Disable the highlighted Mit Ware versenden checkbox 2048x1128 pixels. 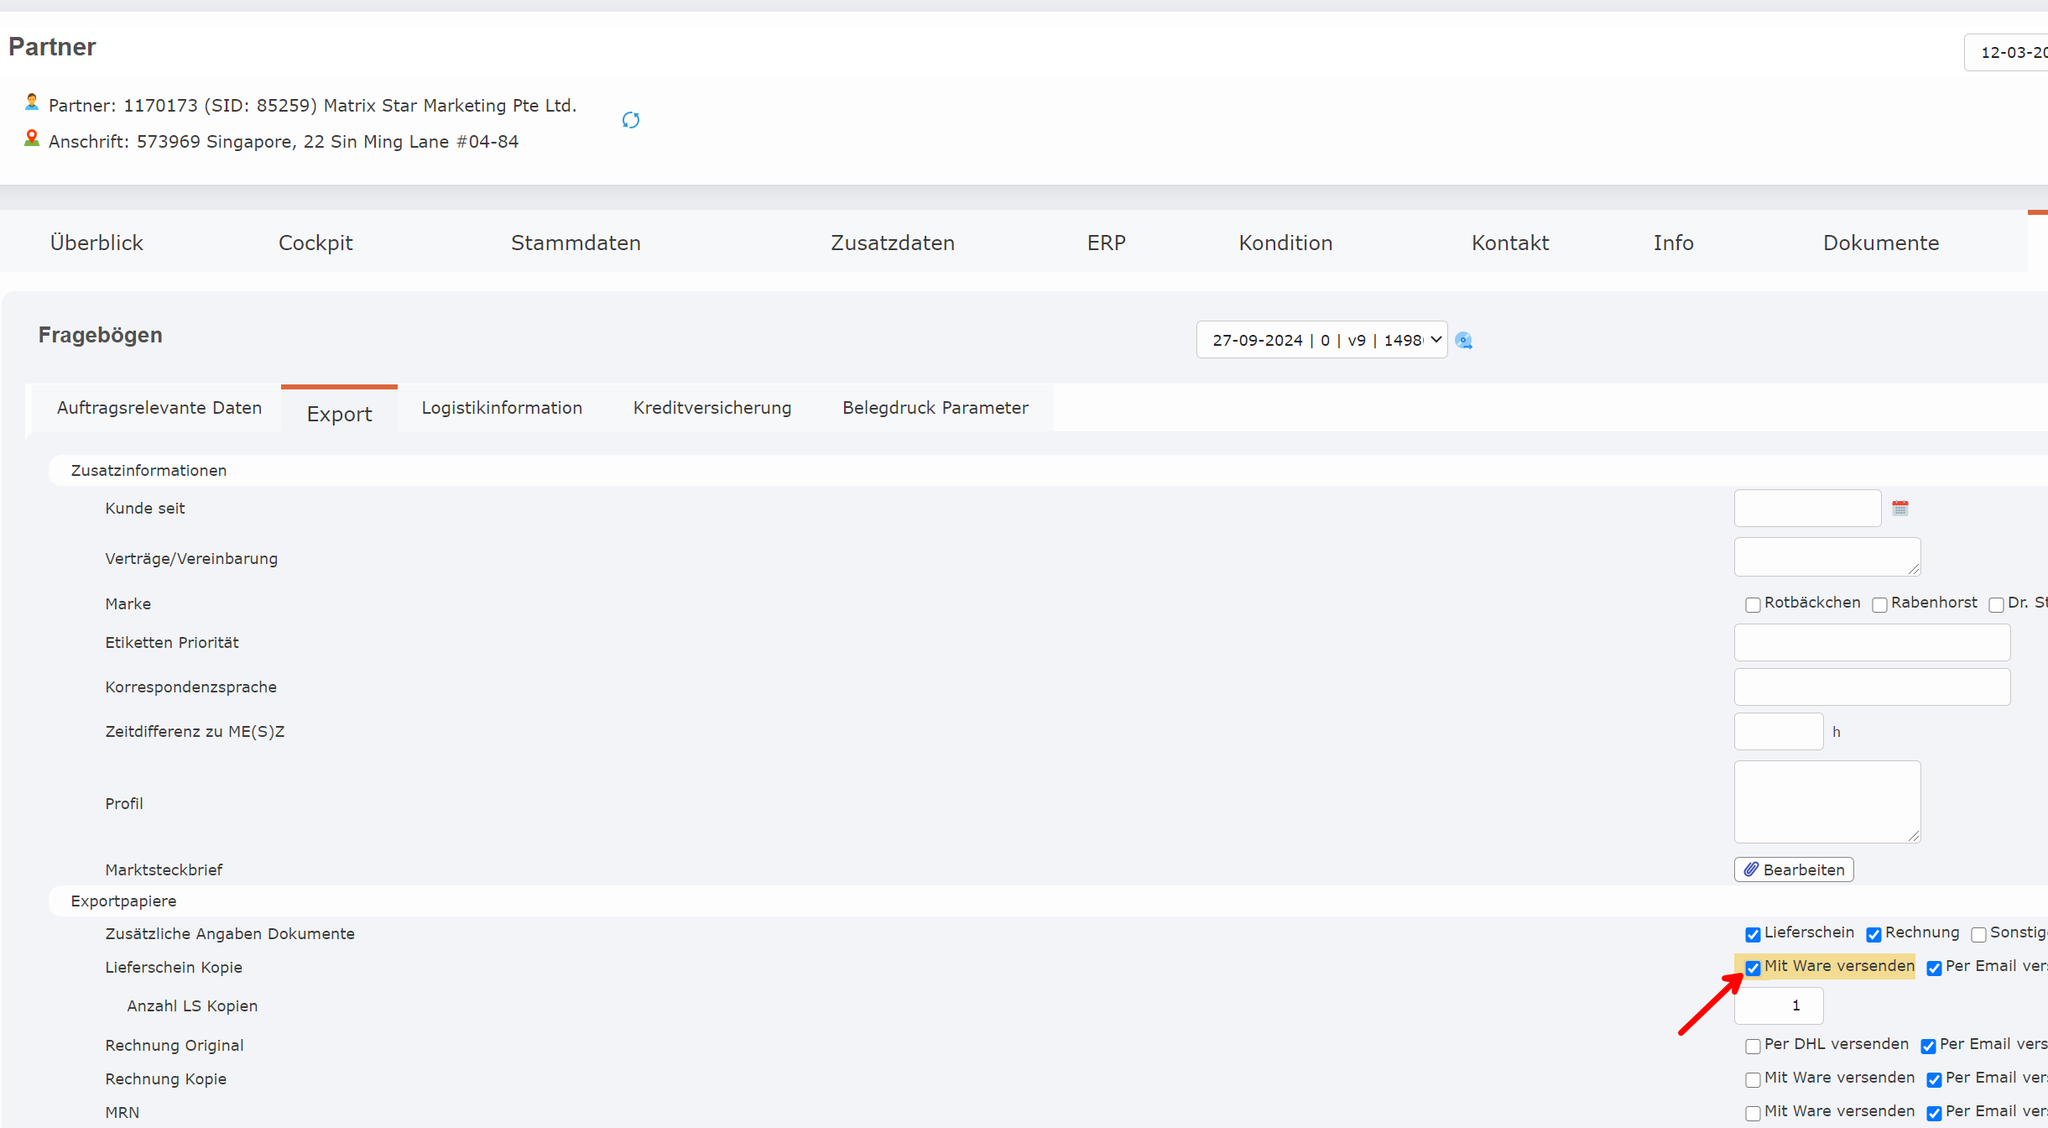1754,968
